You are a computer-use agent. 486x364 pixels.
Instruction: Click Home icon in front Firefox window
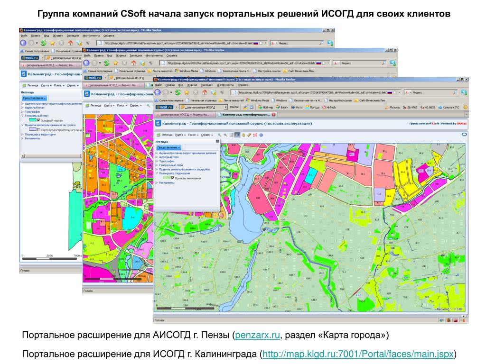tap(204, 92)
